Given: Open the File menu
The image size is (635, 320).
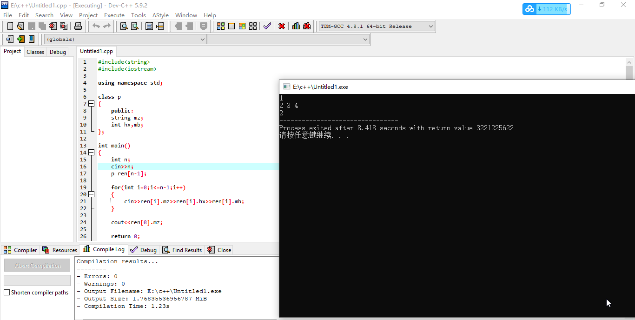Looking at the screenshot, I should (x=8, y=15).
